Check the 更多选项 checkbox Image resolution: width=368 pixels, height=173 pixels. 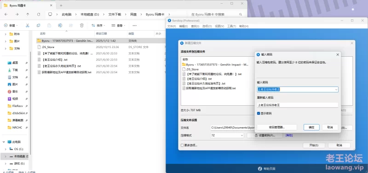click(182, 145)
